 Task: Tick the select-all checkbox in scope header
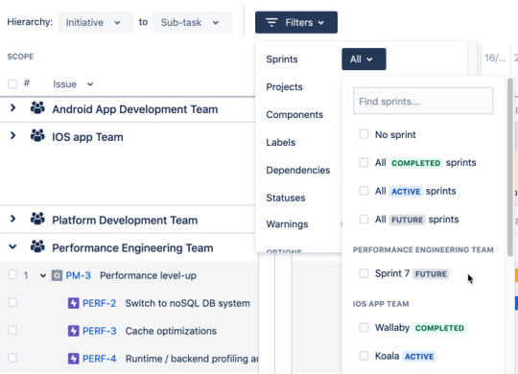12,84
